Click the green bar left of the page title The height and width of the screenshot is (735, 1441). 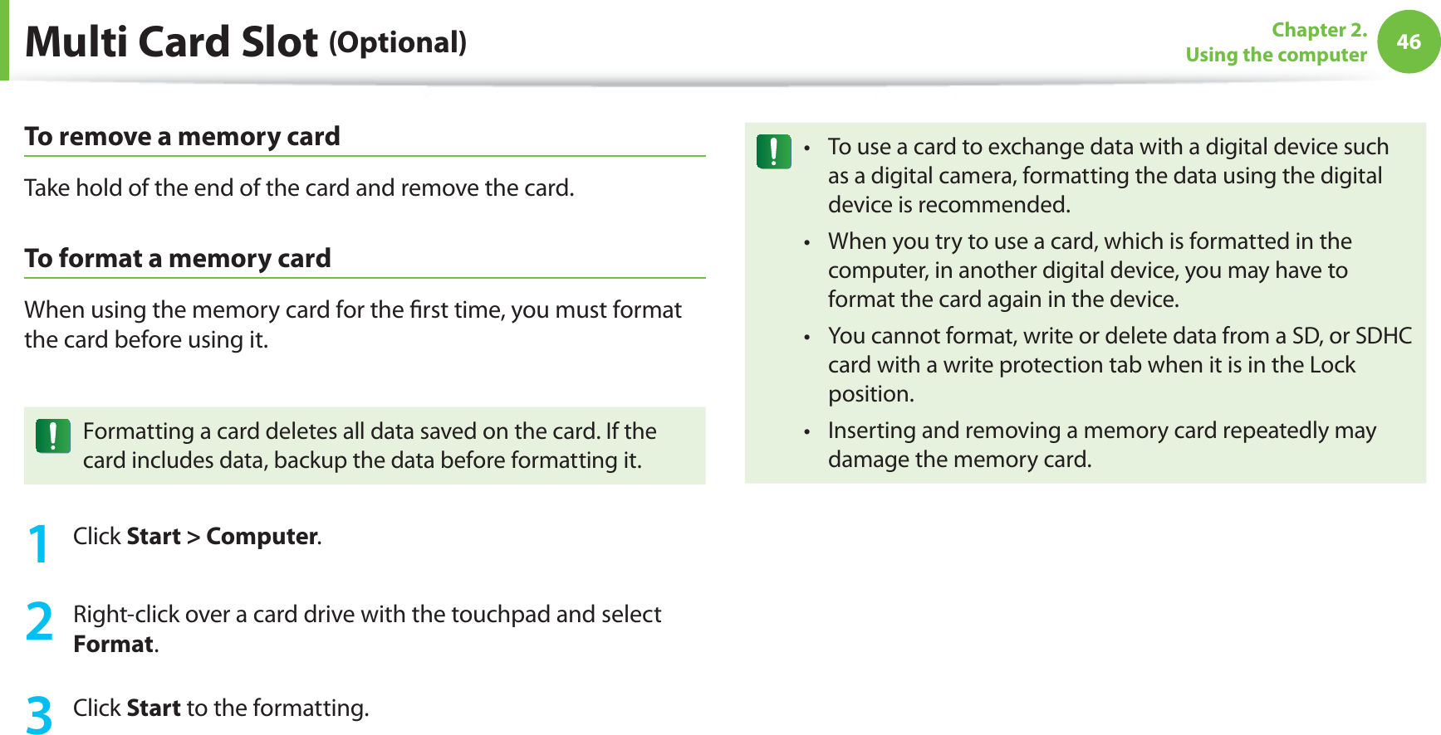click(4, 40)
